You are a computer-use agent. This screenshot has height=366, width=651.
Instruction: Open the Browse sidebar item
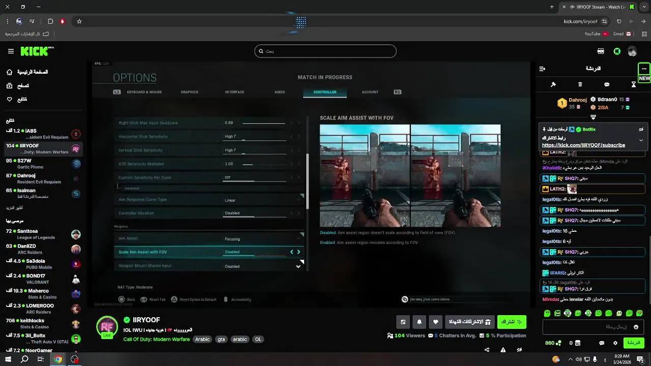18,86
